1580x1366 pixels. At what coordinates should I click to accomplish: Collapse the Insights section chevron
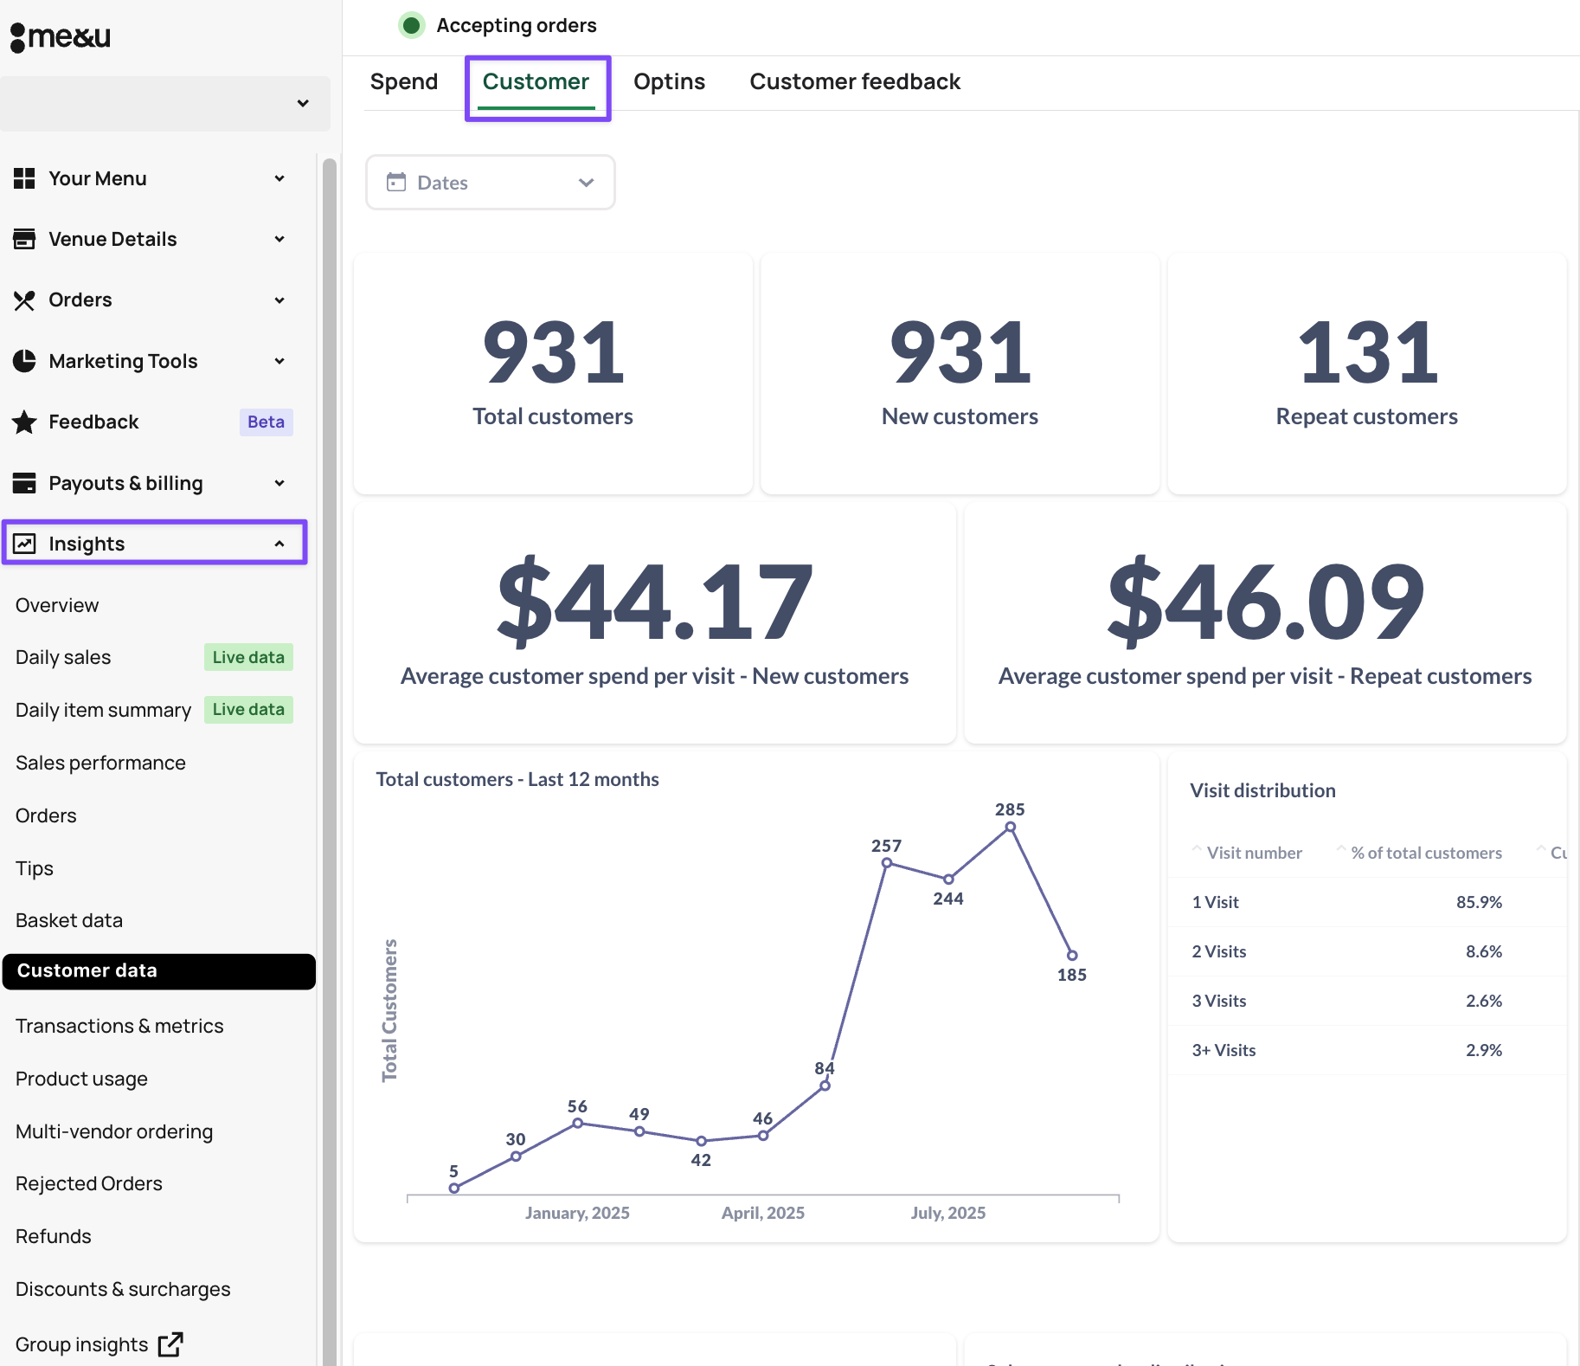[x=279, y=544]
